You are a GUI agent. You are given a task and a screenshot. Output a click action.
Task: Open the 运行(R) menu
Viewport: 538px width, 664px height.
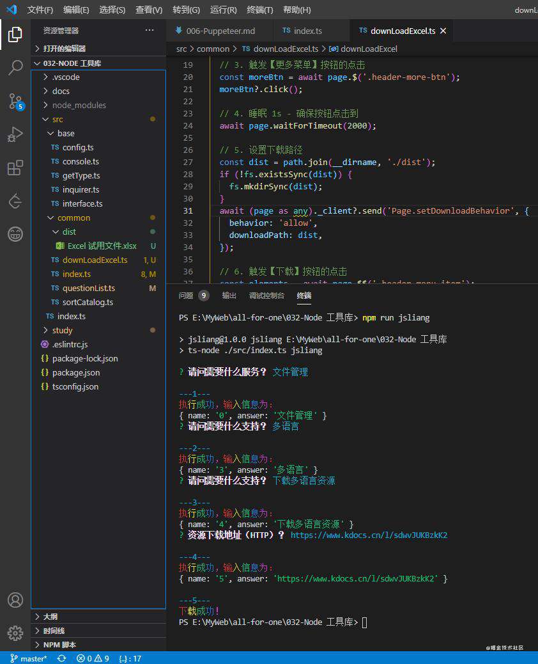pyautogui.click(x=224, y=10)
